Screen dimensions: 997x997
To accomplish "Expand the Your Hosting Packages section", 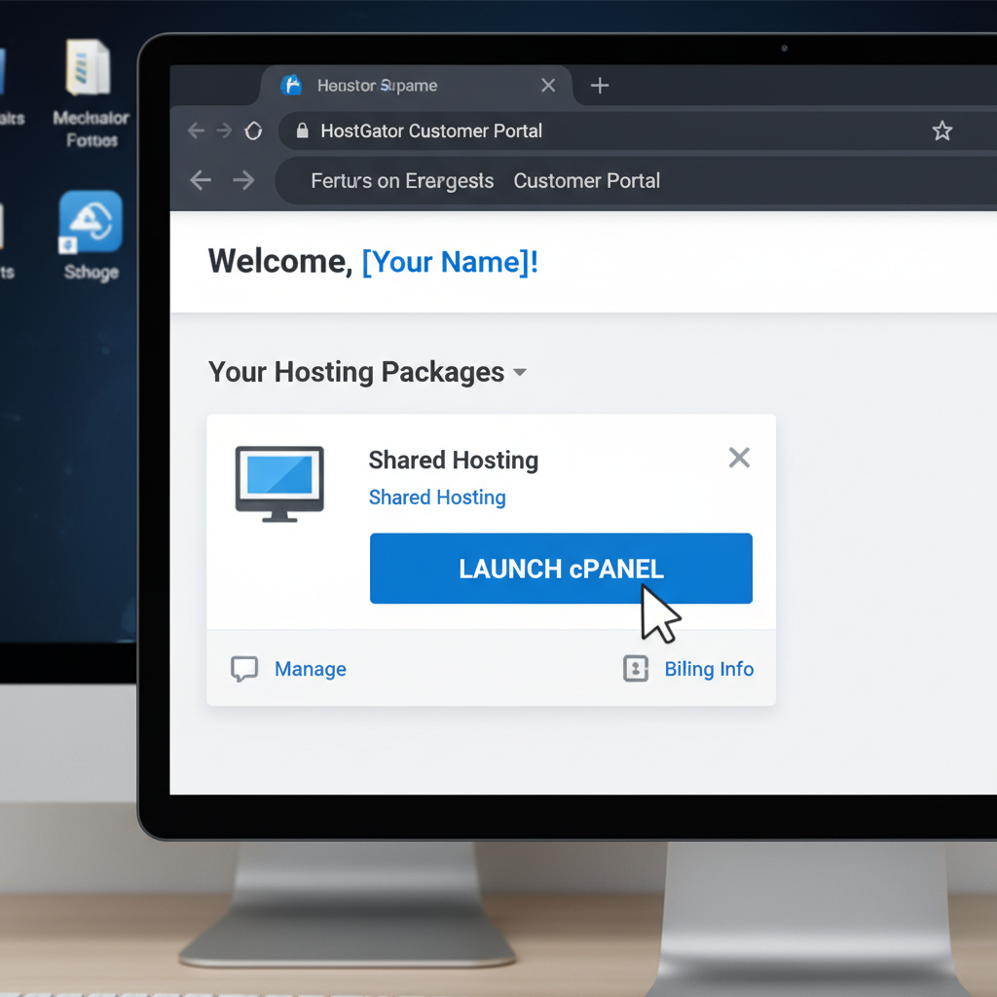I will pos(519,372).
